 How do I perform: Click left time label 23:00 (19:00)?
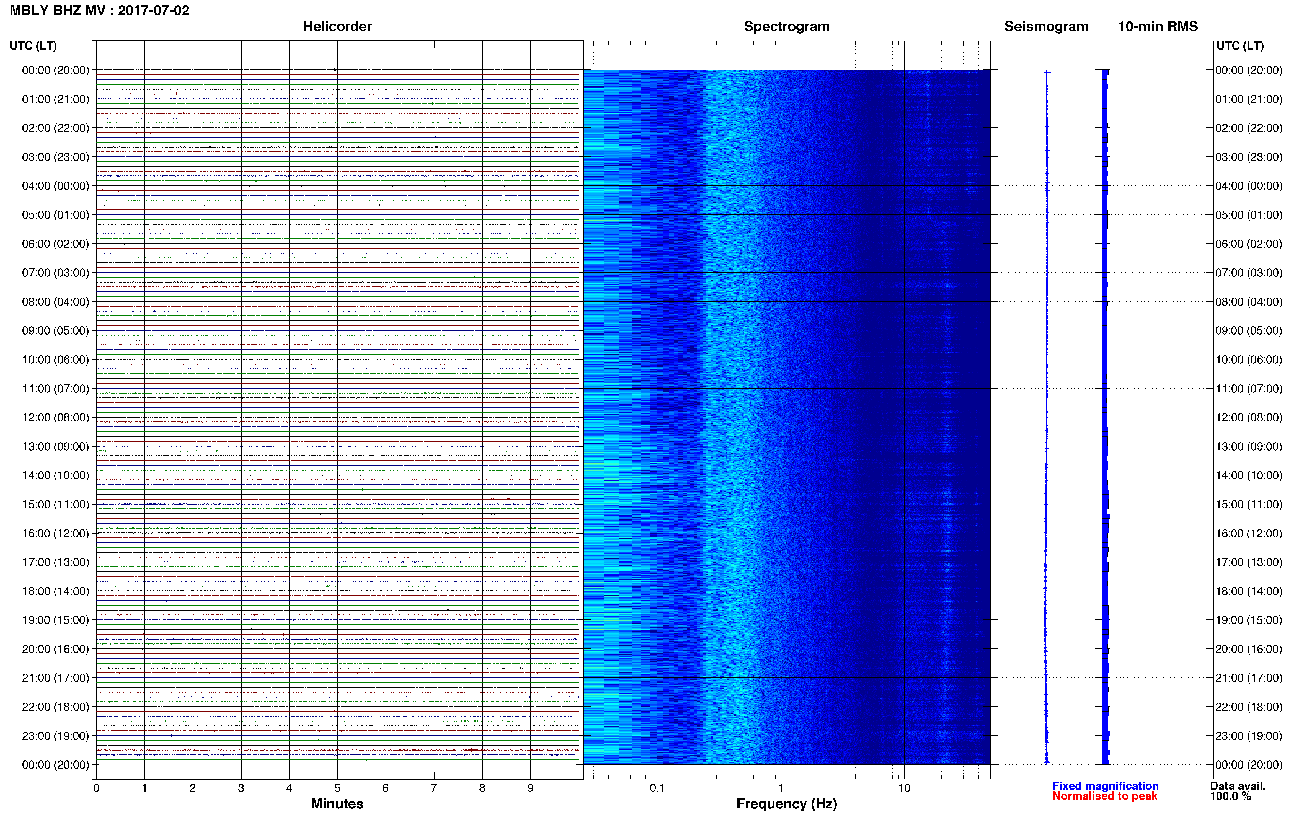tap(55, 736)
